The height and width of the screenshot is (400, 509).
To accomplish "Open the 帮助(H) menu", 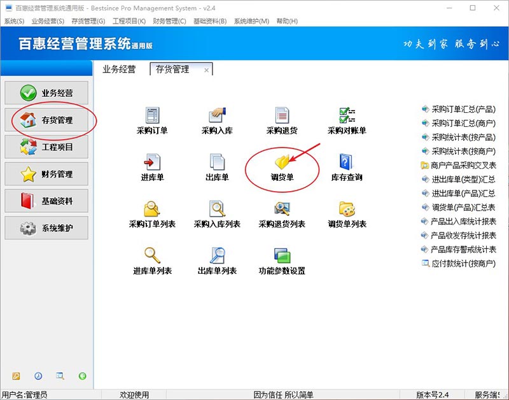I will click(x=287, y=21).
